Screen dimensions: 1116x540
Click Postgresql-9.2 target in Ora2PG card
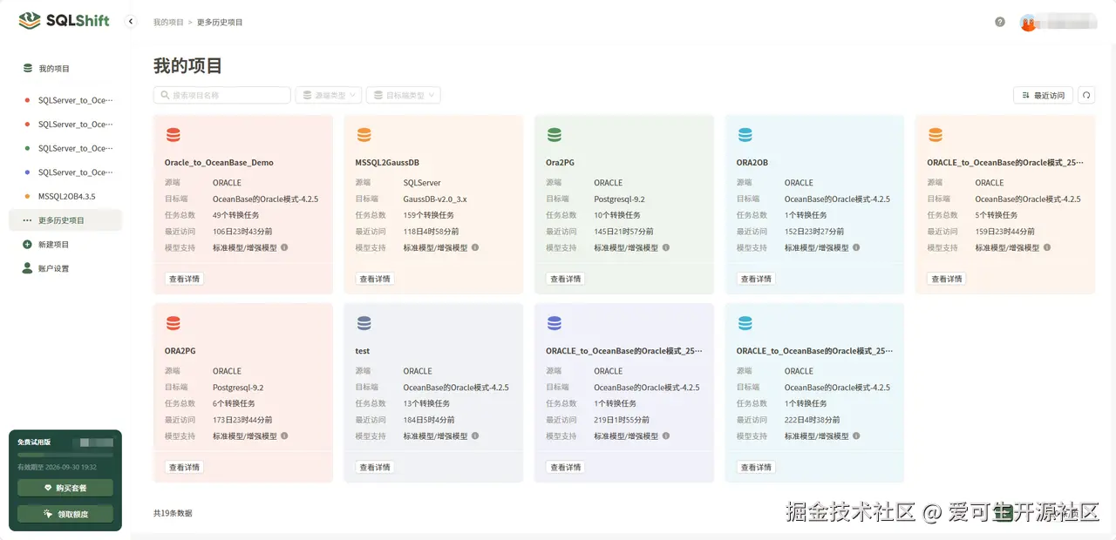click(619, 199)
